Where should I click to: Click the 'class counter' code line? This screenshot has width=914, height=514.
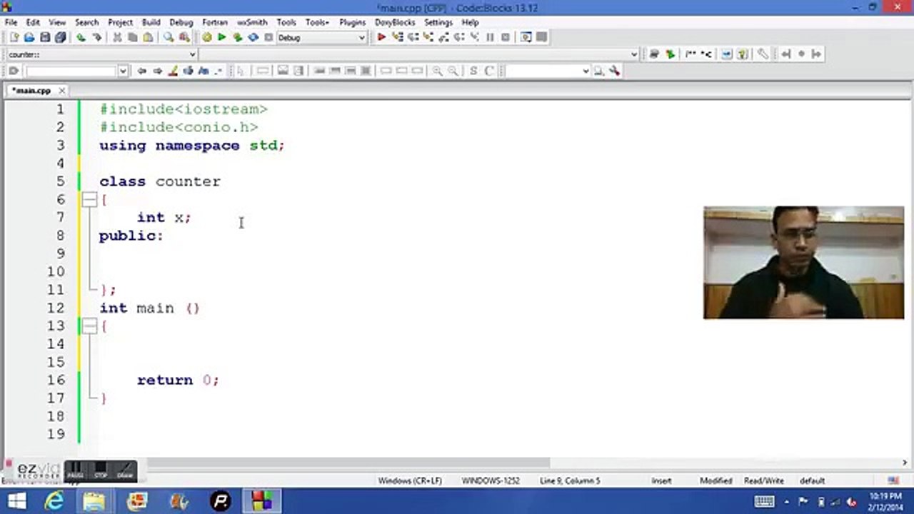[160, 181]
